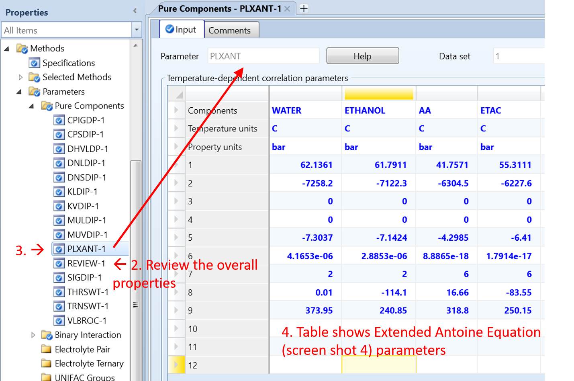Switch to the Comments tab
Screen dimensions: 574x381
[231, 30]
